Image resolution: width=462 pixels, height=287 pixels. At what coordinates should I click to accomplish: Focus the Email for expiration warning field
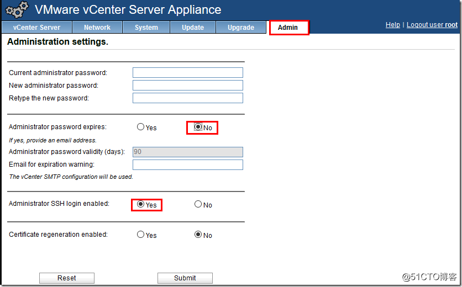[x=188, y=164]
